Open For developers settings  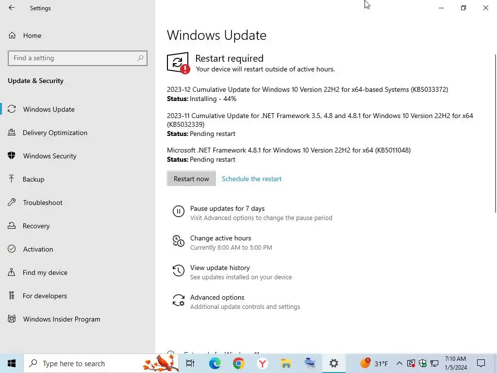pyautogui.click(x=78, y=296)
